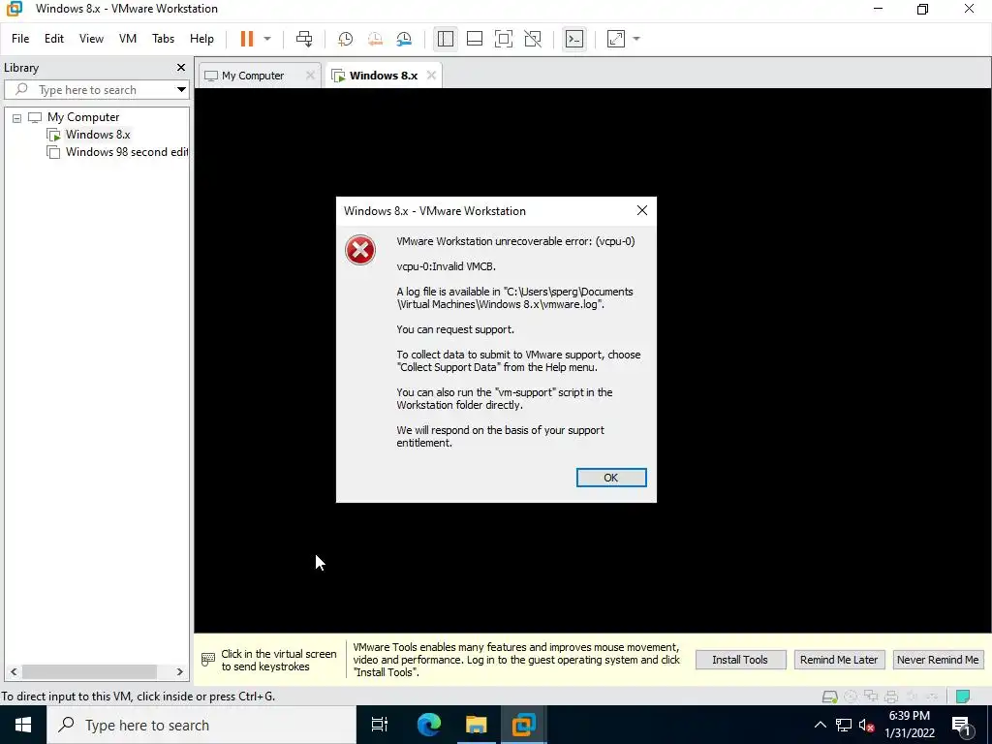The width and height of the screenshot is (992, 744).
Task: Select My Computer in the Library tree
Action: (83, 117)
